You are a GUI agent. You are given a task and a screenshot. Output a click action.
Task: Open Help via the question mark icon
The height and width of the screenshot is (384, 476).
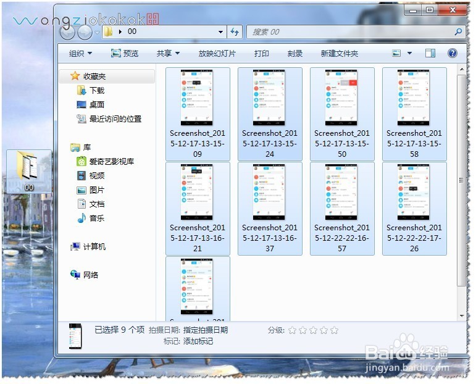point(452,54)
